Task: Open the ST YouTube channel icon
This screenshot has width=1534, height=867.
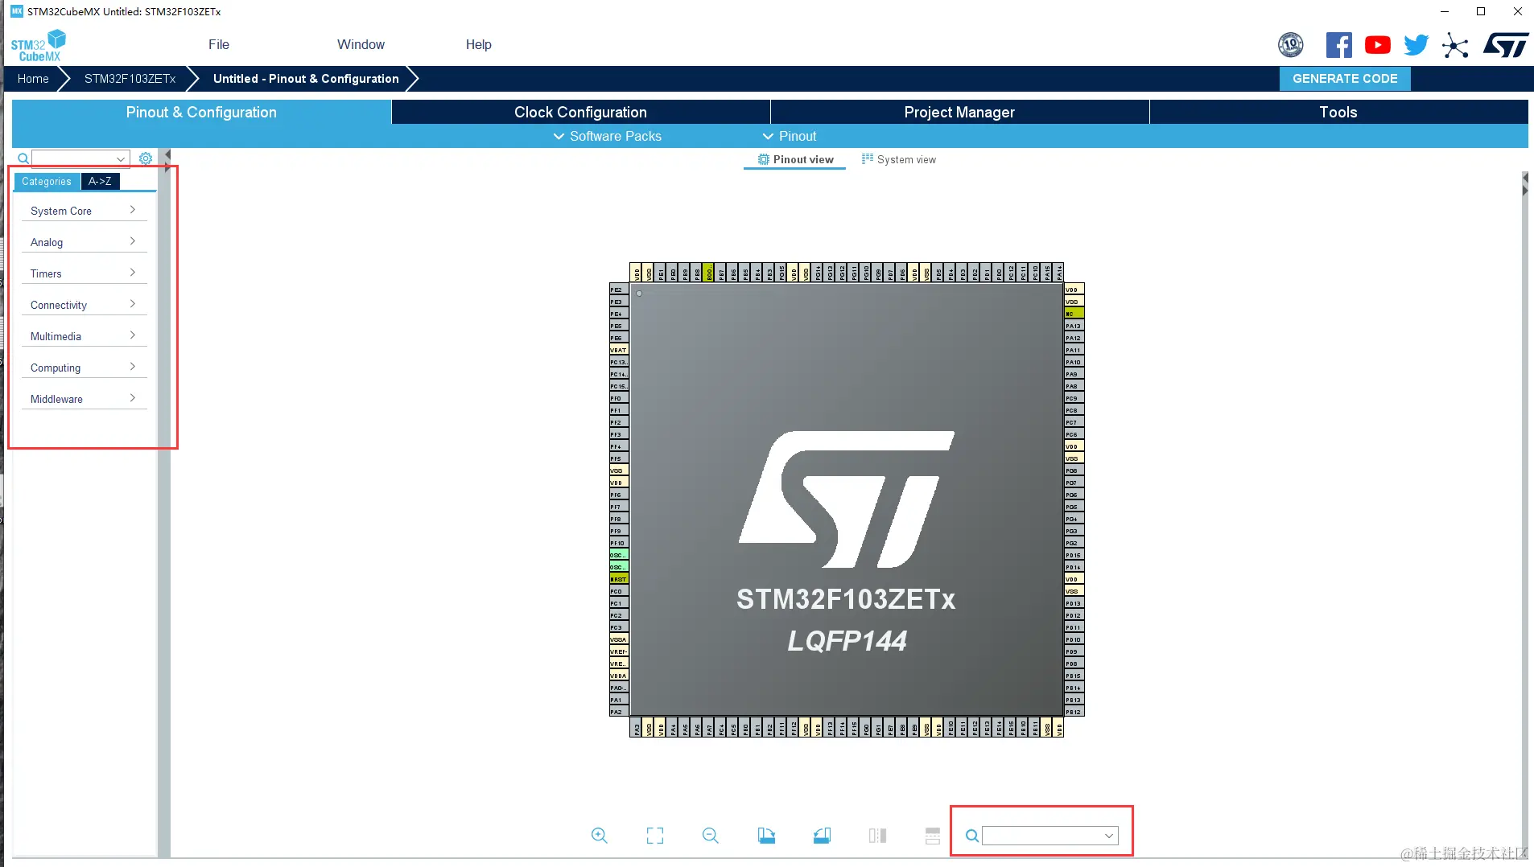Action: [1378, 45]
